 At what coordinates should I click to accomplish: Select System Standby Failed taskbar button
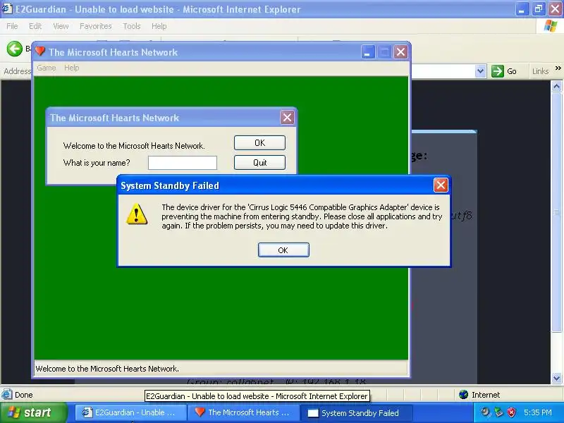[x=357, y=412]
